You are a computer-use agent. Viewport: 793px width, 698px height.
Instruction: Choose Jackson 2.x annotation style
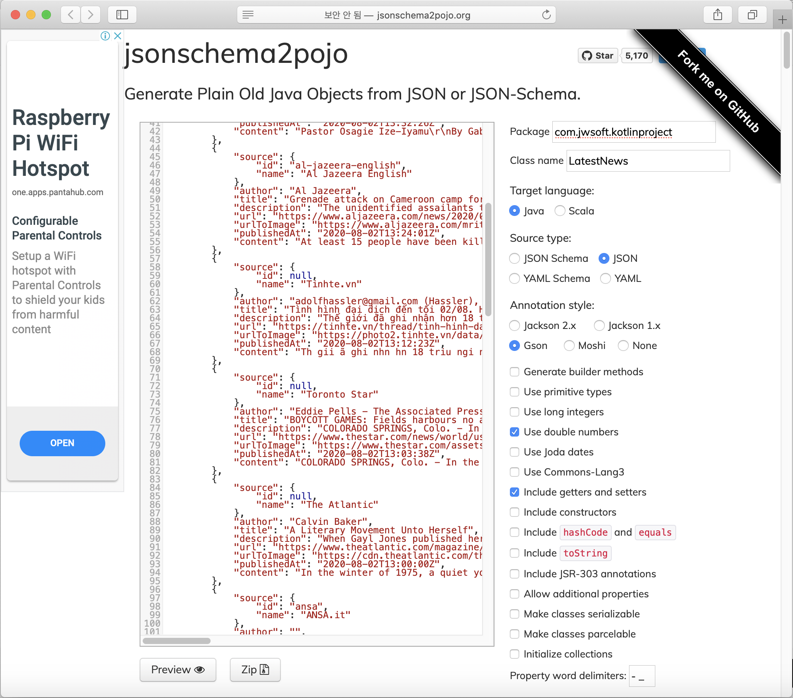[x=515, y=325]
